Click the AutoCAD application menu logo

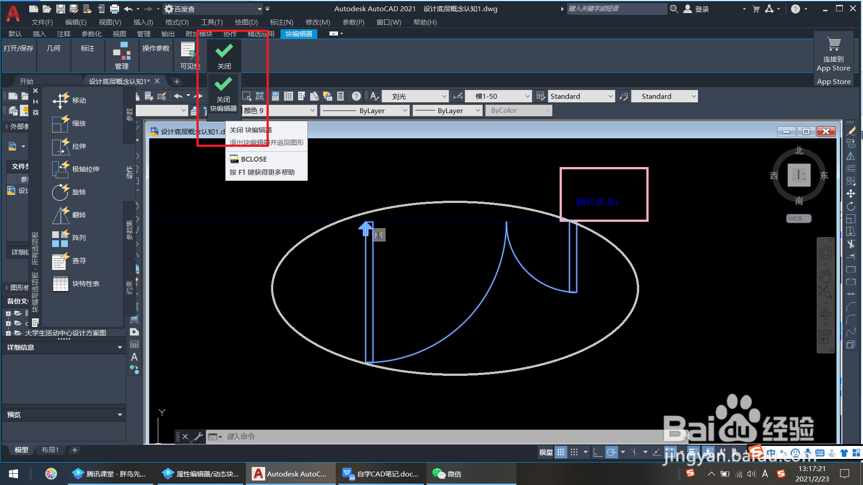click(13, 13)
